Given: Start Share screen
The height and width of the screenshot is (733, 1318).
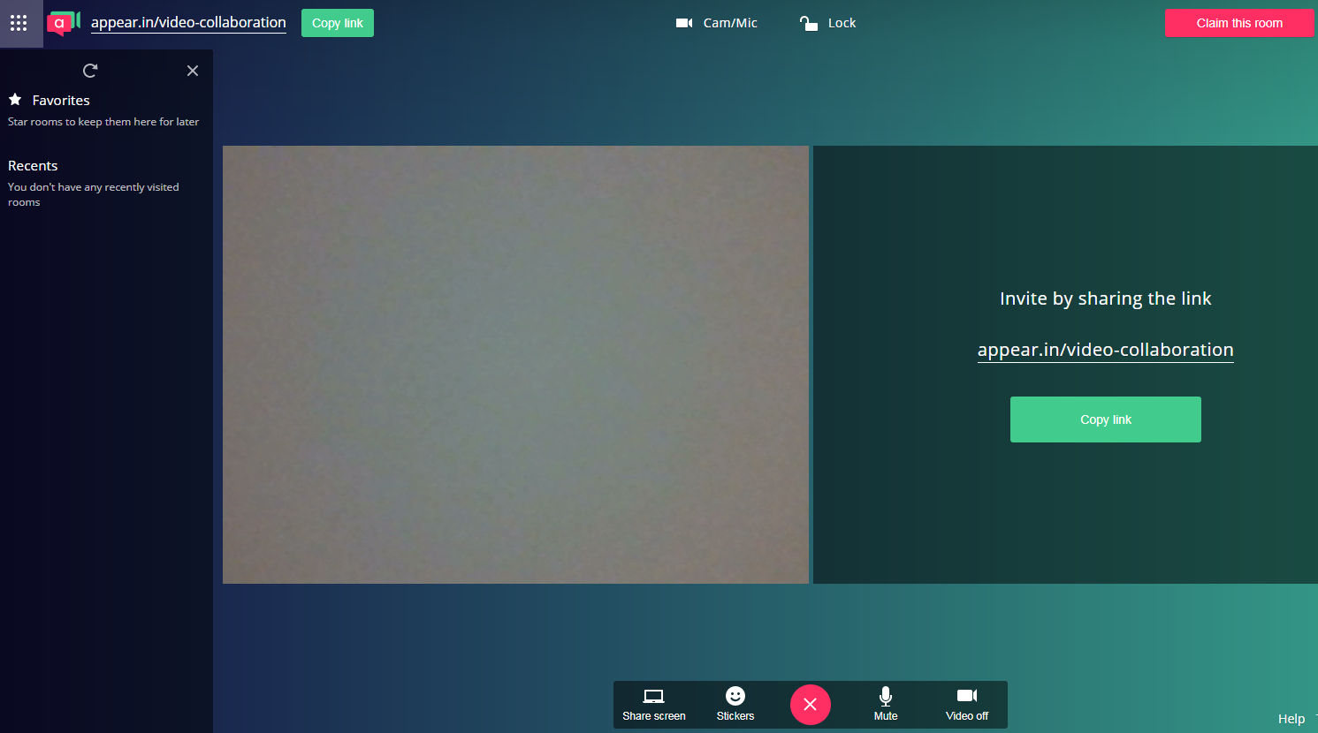Looking at the screenshot, I should [654, 705].
